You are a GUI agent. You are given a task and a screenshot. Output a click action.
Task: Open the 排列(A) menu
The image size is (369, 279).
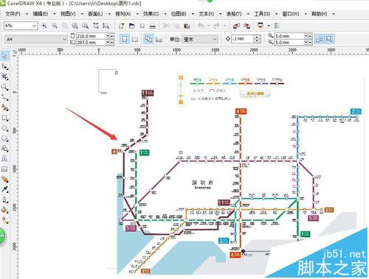point(123,14)
